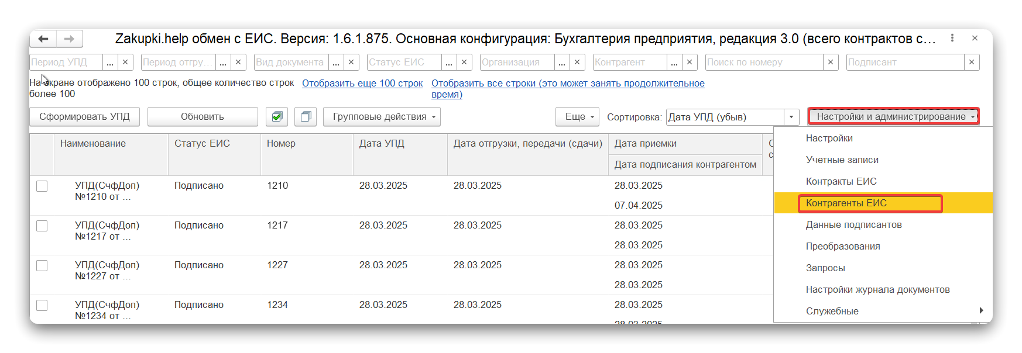Clear the Контрагент filter
Viewport: 1022px width, 353px height.
click(690, 62)
